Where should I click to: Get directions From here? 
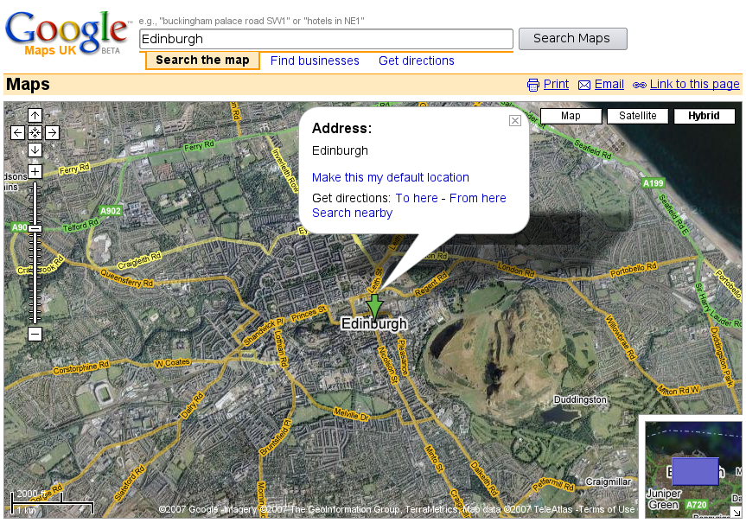[x=478, y=198]
